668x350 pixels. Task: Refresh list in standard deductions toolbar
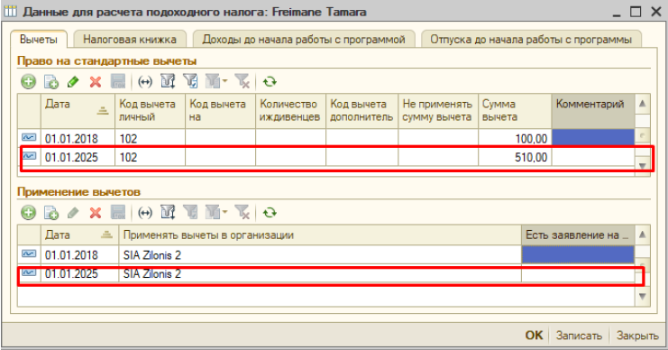[270, 81]
